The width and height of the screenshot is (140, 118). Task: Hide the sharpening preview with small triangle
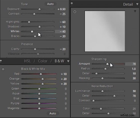[x=135, y=11]
